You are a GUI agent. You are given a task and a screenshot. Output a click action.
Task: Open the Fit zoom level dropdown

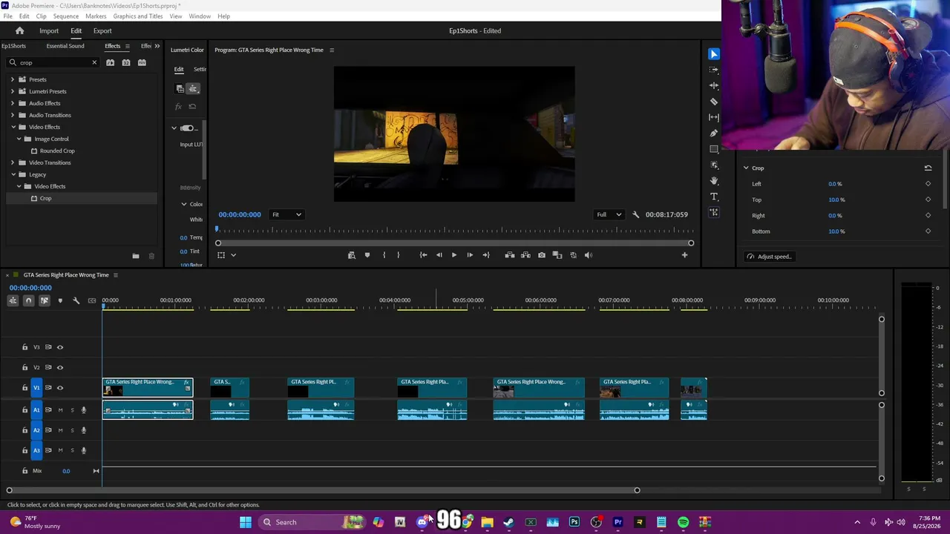point(286,215)
